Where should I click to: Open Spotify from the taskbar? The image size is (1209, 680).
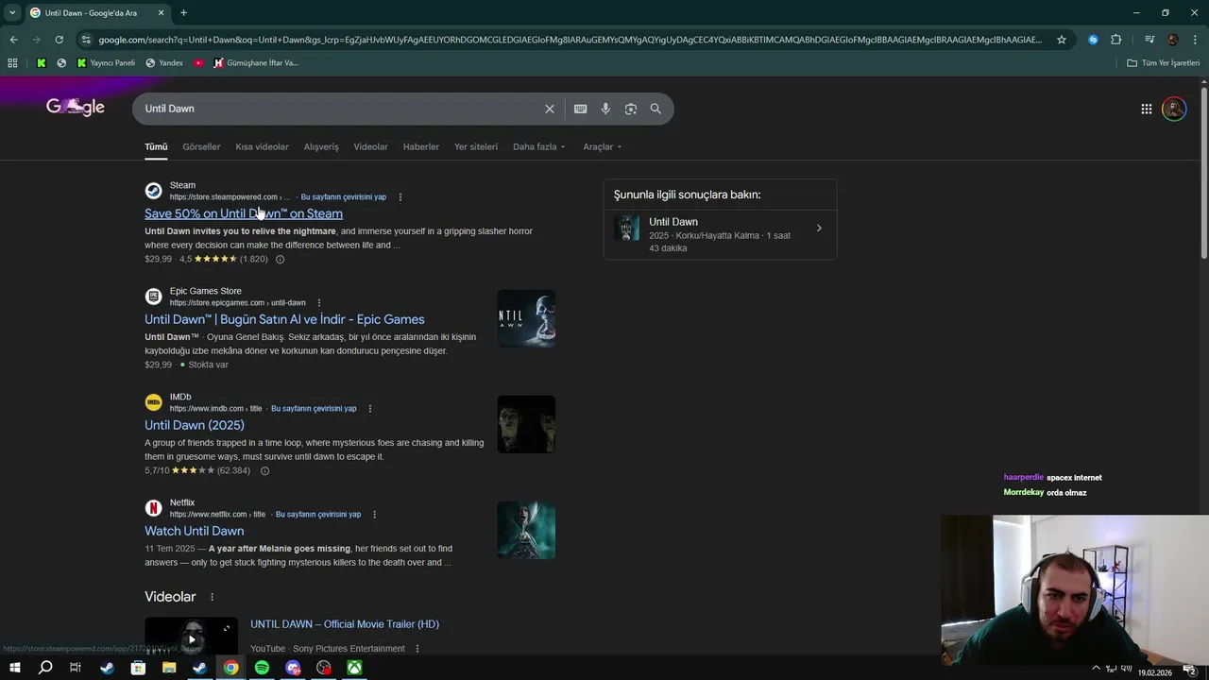coord(262,668)
